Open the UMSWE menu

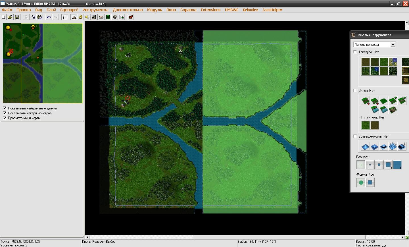231,10
